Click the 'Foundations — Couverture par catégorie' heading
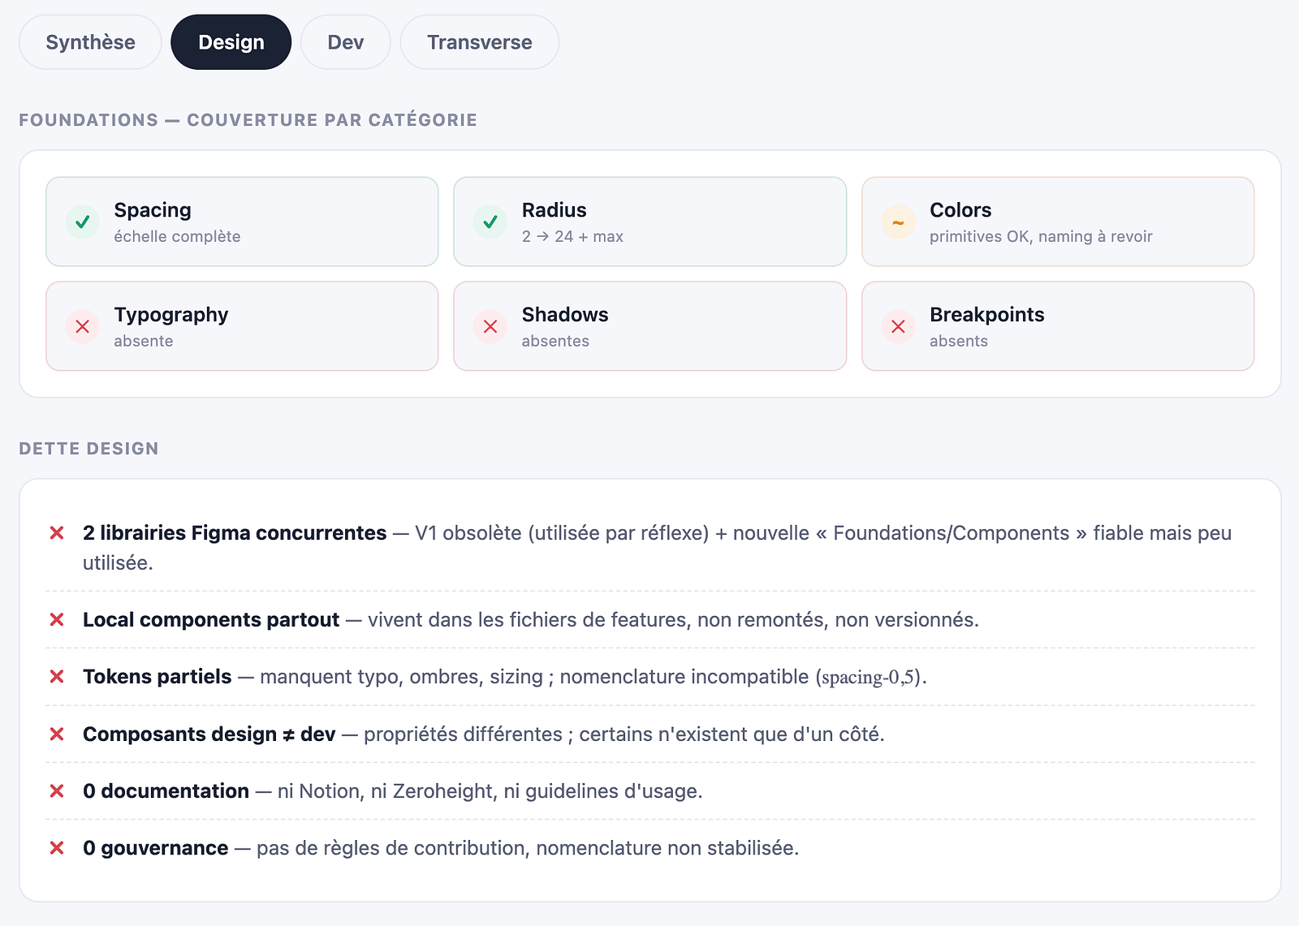 [248, 120]
